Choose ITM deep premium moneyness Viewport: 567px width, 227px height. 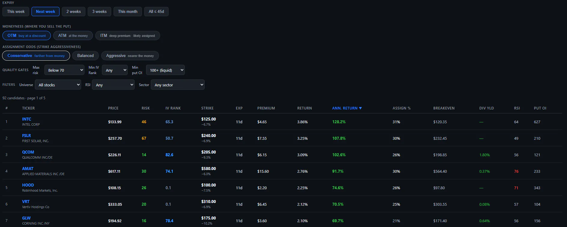[128, 36]
